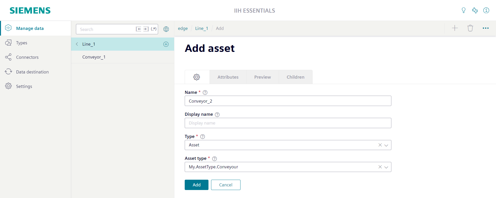The height and width of the screenshot is (198, 496).
Task: Open help icon next to Display name
Action: tap(217, 114)
